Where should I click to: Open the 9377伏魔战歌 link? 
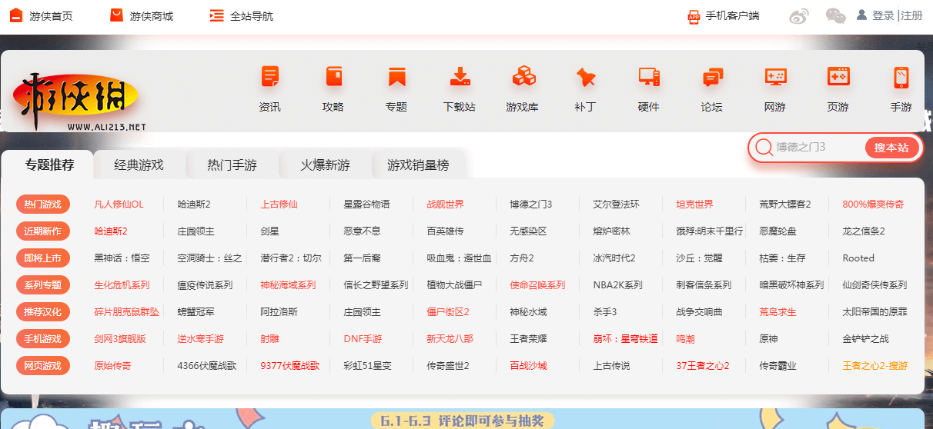289,366
